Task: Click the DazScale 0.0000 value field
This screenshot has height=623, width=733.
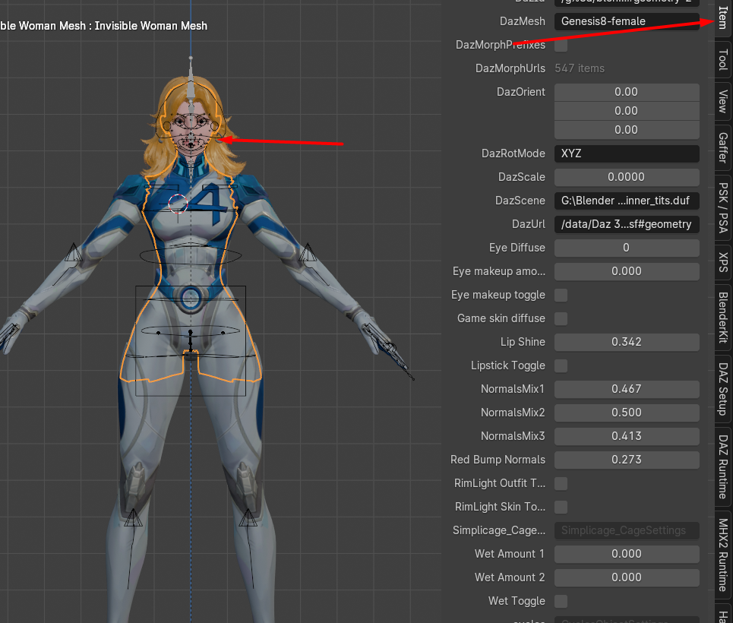Action: 627,177
